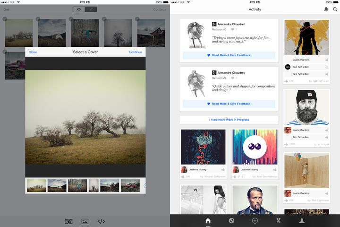
Task: Open the camera icon in the editor's bottom bar
Action: tap(68, 221)
